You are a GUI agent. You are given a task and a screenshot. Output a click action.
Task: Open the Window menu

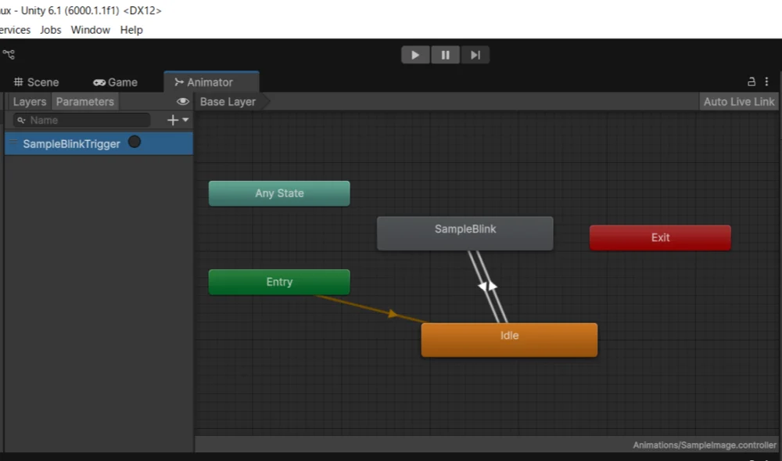90,30
